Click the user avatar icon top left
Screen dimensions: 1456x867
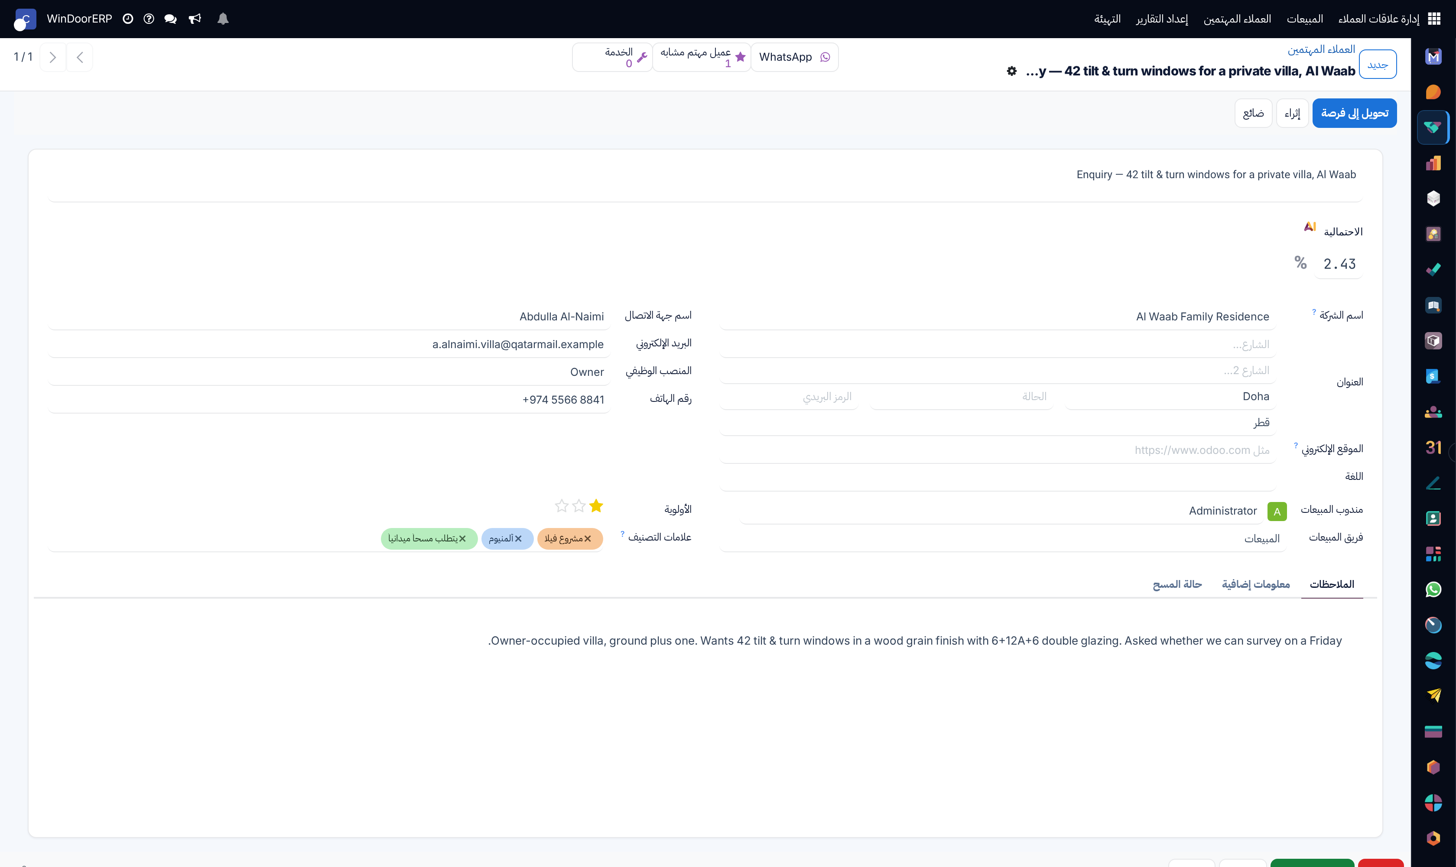pyautogui.click(x=25, y=19)
